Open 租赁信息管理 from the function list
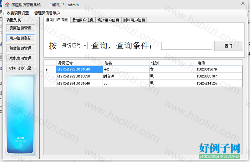This screenshot has width=250, height=162. point(21,48)
